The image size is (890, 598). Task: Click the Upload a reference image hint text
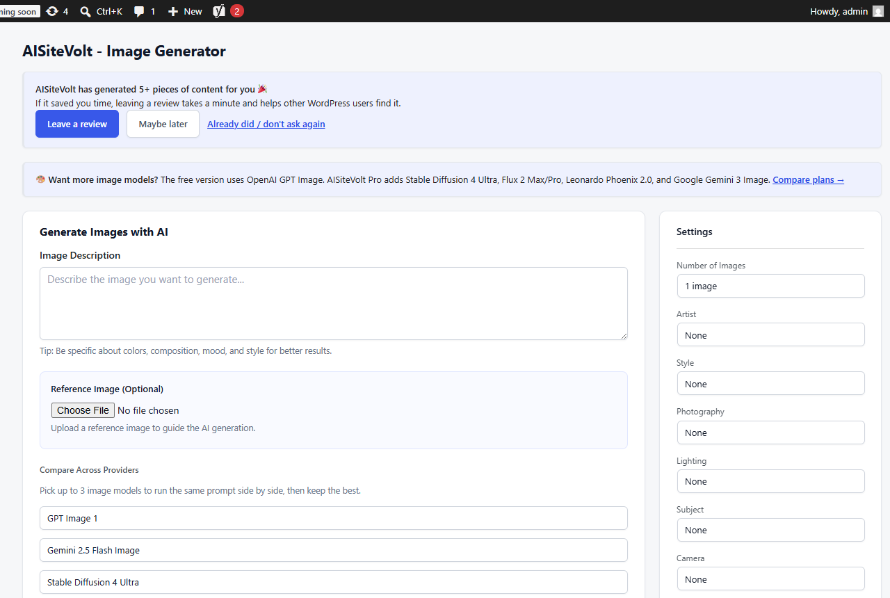click(x=153, y=428)
